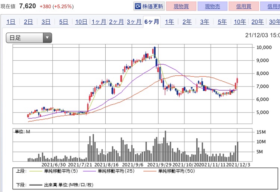Switch to the 20年 period tab
The width and height of the screenshot is (280, 192).
point(258,22)
